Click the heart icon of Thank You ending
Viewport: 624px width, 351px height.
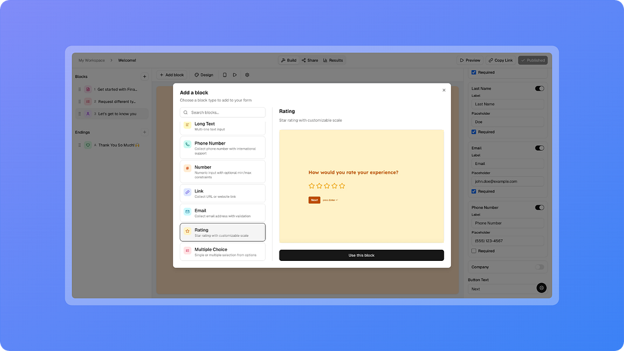pyautogui.click(x=88, y=145)
